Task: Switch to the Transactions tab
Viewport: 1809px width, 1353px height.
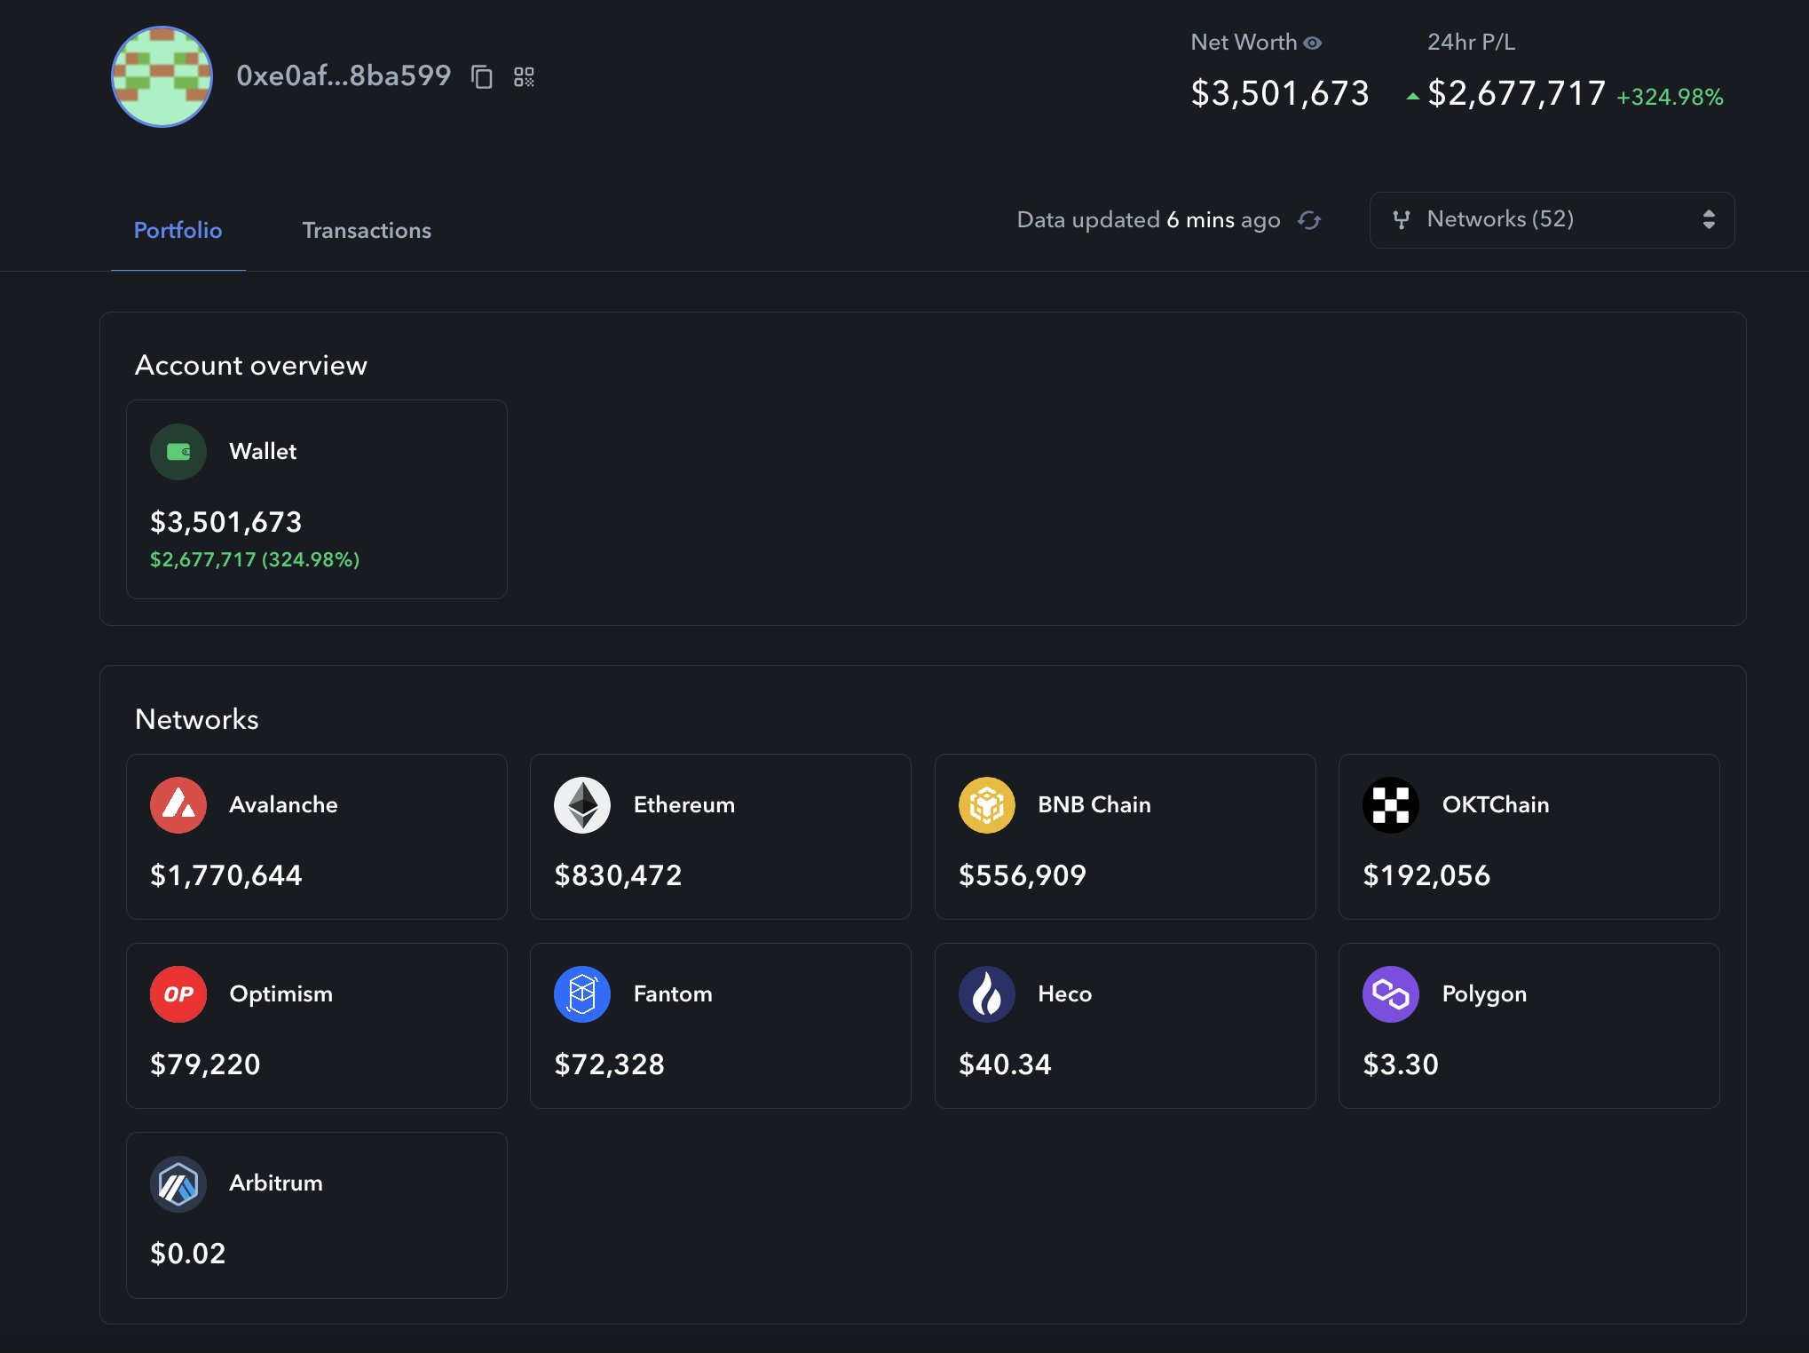Action: pos(367,231)
